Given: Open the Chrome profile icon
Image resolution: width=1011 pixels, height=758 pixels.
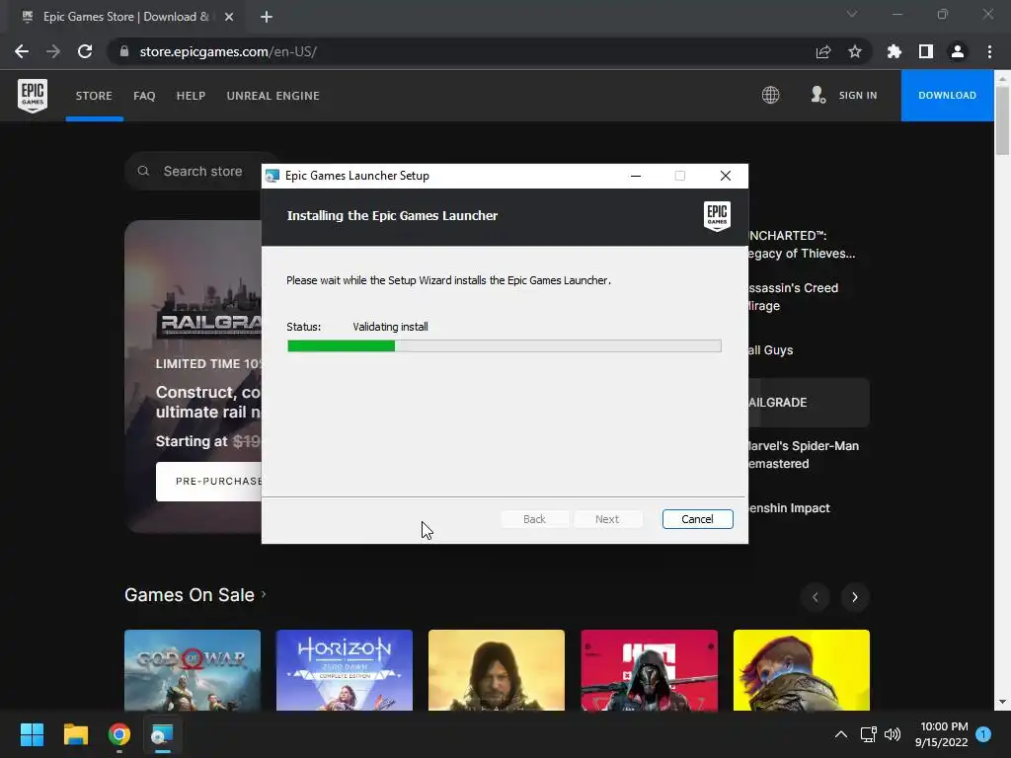Looking at the screenshot, I should [958, 51].
